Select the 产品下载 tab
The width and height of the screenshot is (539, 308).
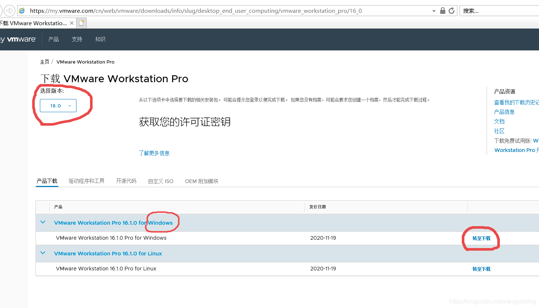pos(47,181)
